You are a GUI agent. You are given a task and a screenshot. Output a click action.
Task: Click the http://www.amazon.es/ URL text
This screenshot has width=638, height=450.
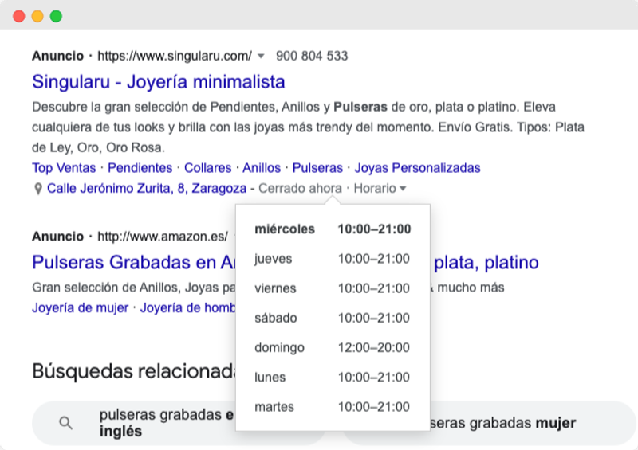(x=163, y=237)
